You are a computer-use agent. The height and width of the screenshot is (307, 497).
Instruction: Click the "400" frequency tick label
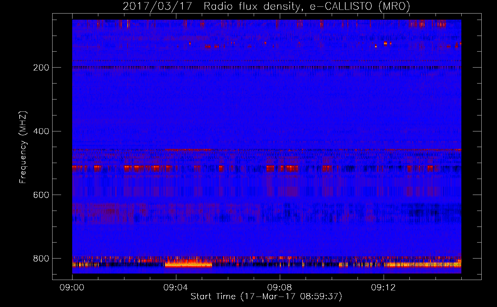coord(41,131)
